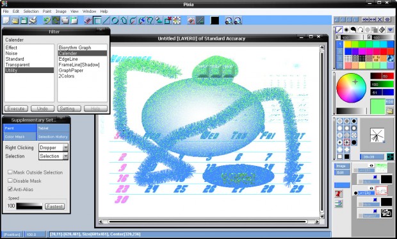
Task: Click the current black color box in toolbar
Action: pos(215,21)
